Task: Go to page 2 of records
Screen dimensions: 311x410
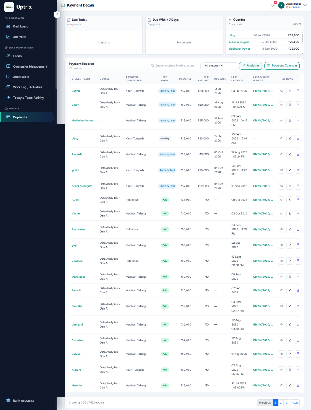Action: 281,403
